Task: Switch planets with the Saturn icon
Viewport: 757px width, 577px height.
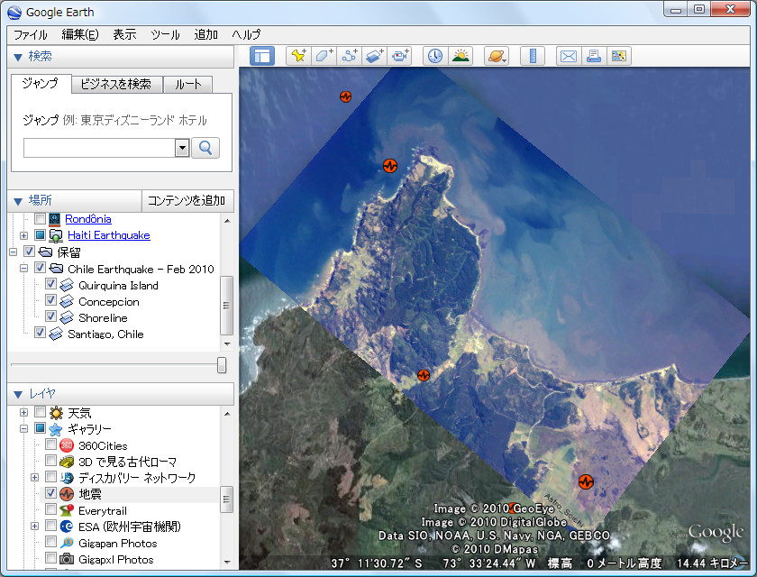Action: pyautogui.click(x=497, y=56)
